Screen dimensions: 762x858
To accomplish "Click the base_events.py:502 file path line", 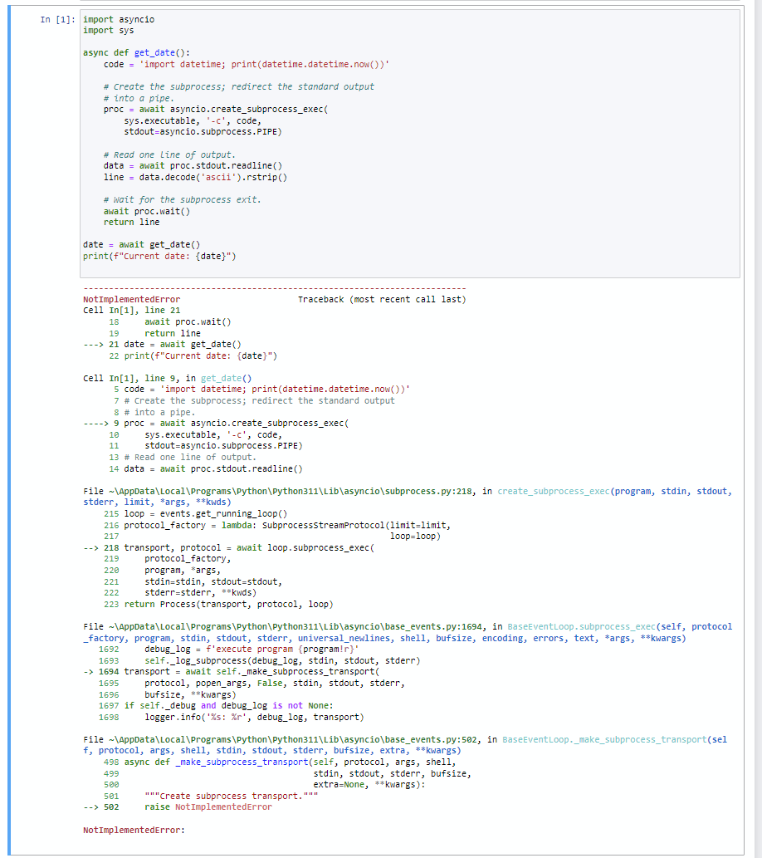I will tap(405, 745).
